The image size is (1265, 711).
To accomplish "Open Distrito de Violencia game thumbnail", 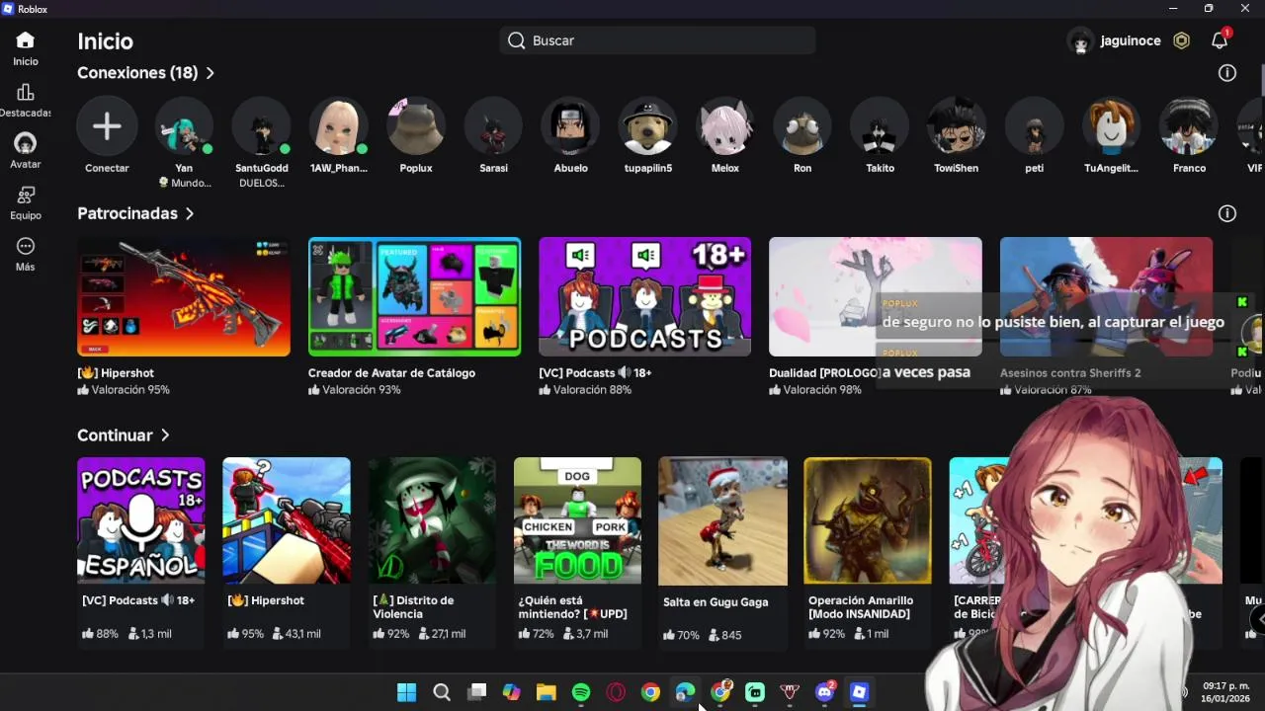I will pyautogui.click(x=432, y=520).
